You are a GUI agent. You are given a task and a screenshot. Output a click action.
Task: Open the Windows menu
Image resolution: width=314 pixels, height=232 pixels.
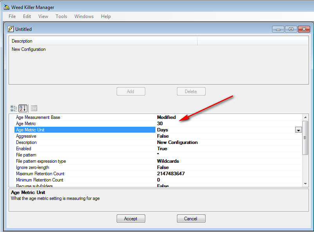pos(84,16)
